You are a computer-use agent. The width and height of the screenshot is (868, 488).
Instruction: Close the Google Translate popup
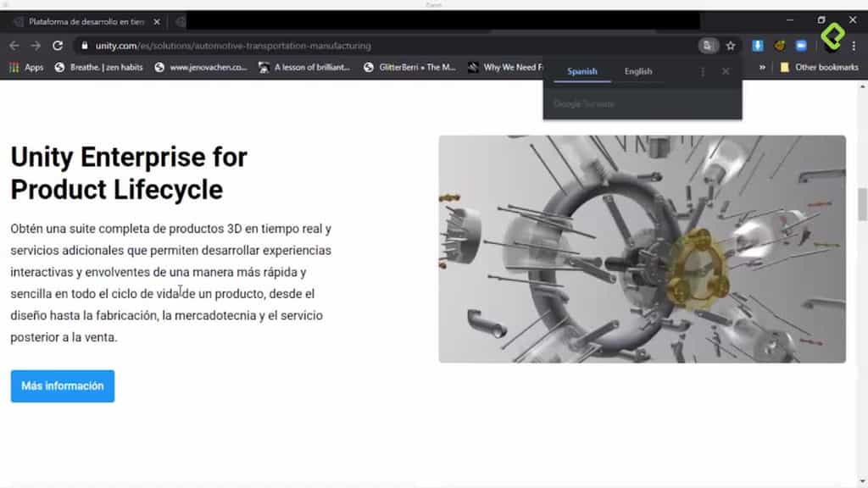726,71
